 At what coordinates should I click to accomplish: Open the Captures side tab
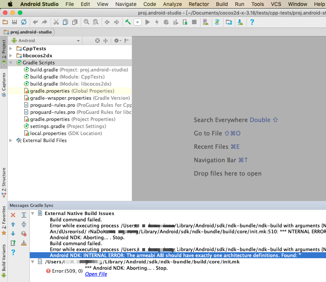point(4,85)
